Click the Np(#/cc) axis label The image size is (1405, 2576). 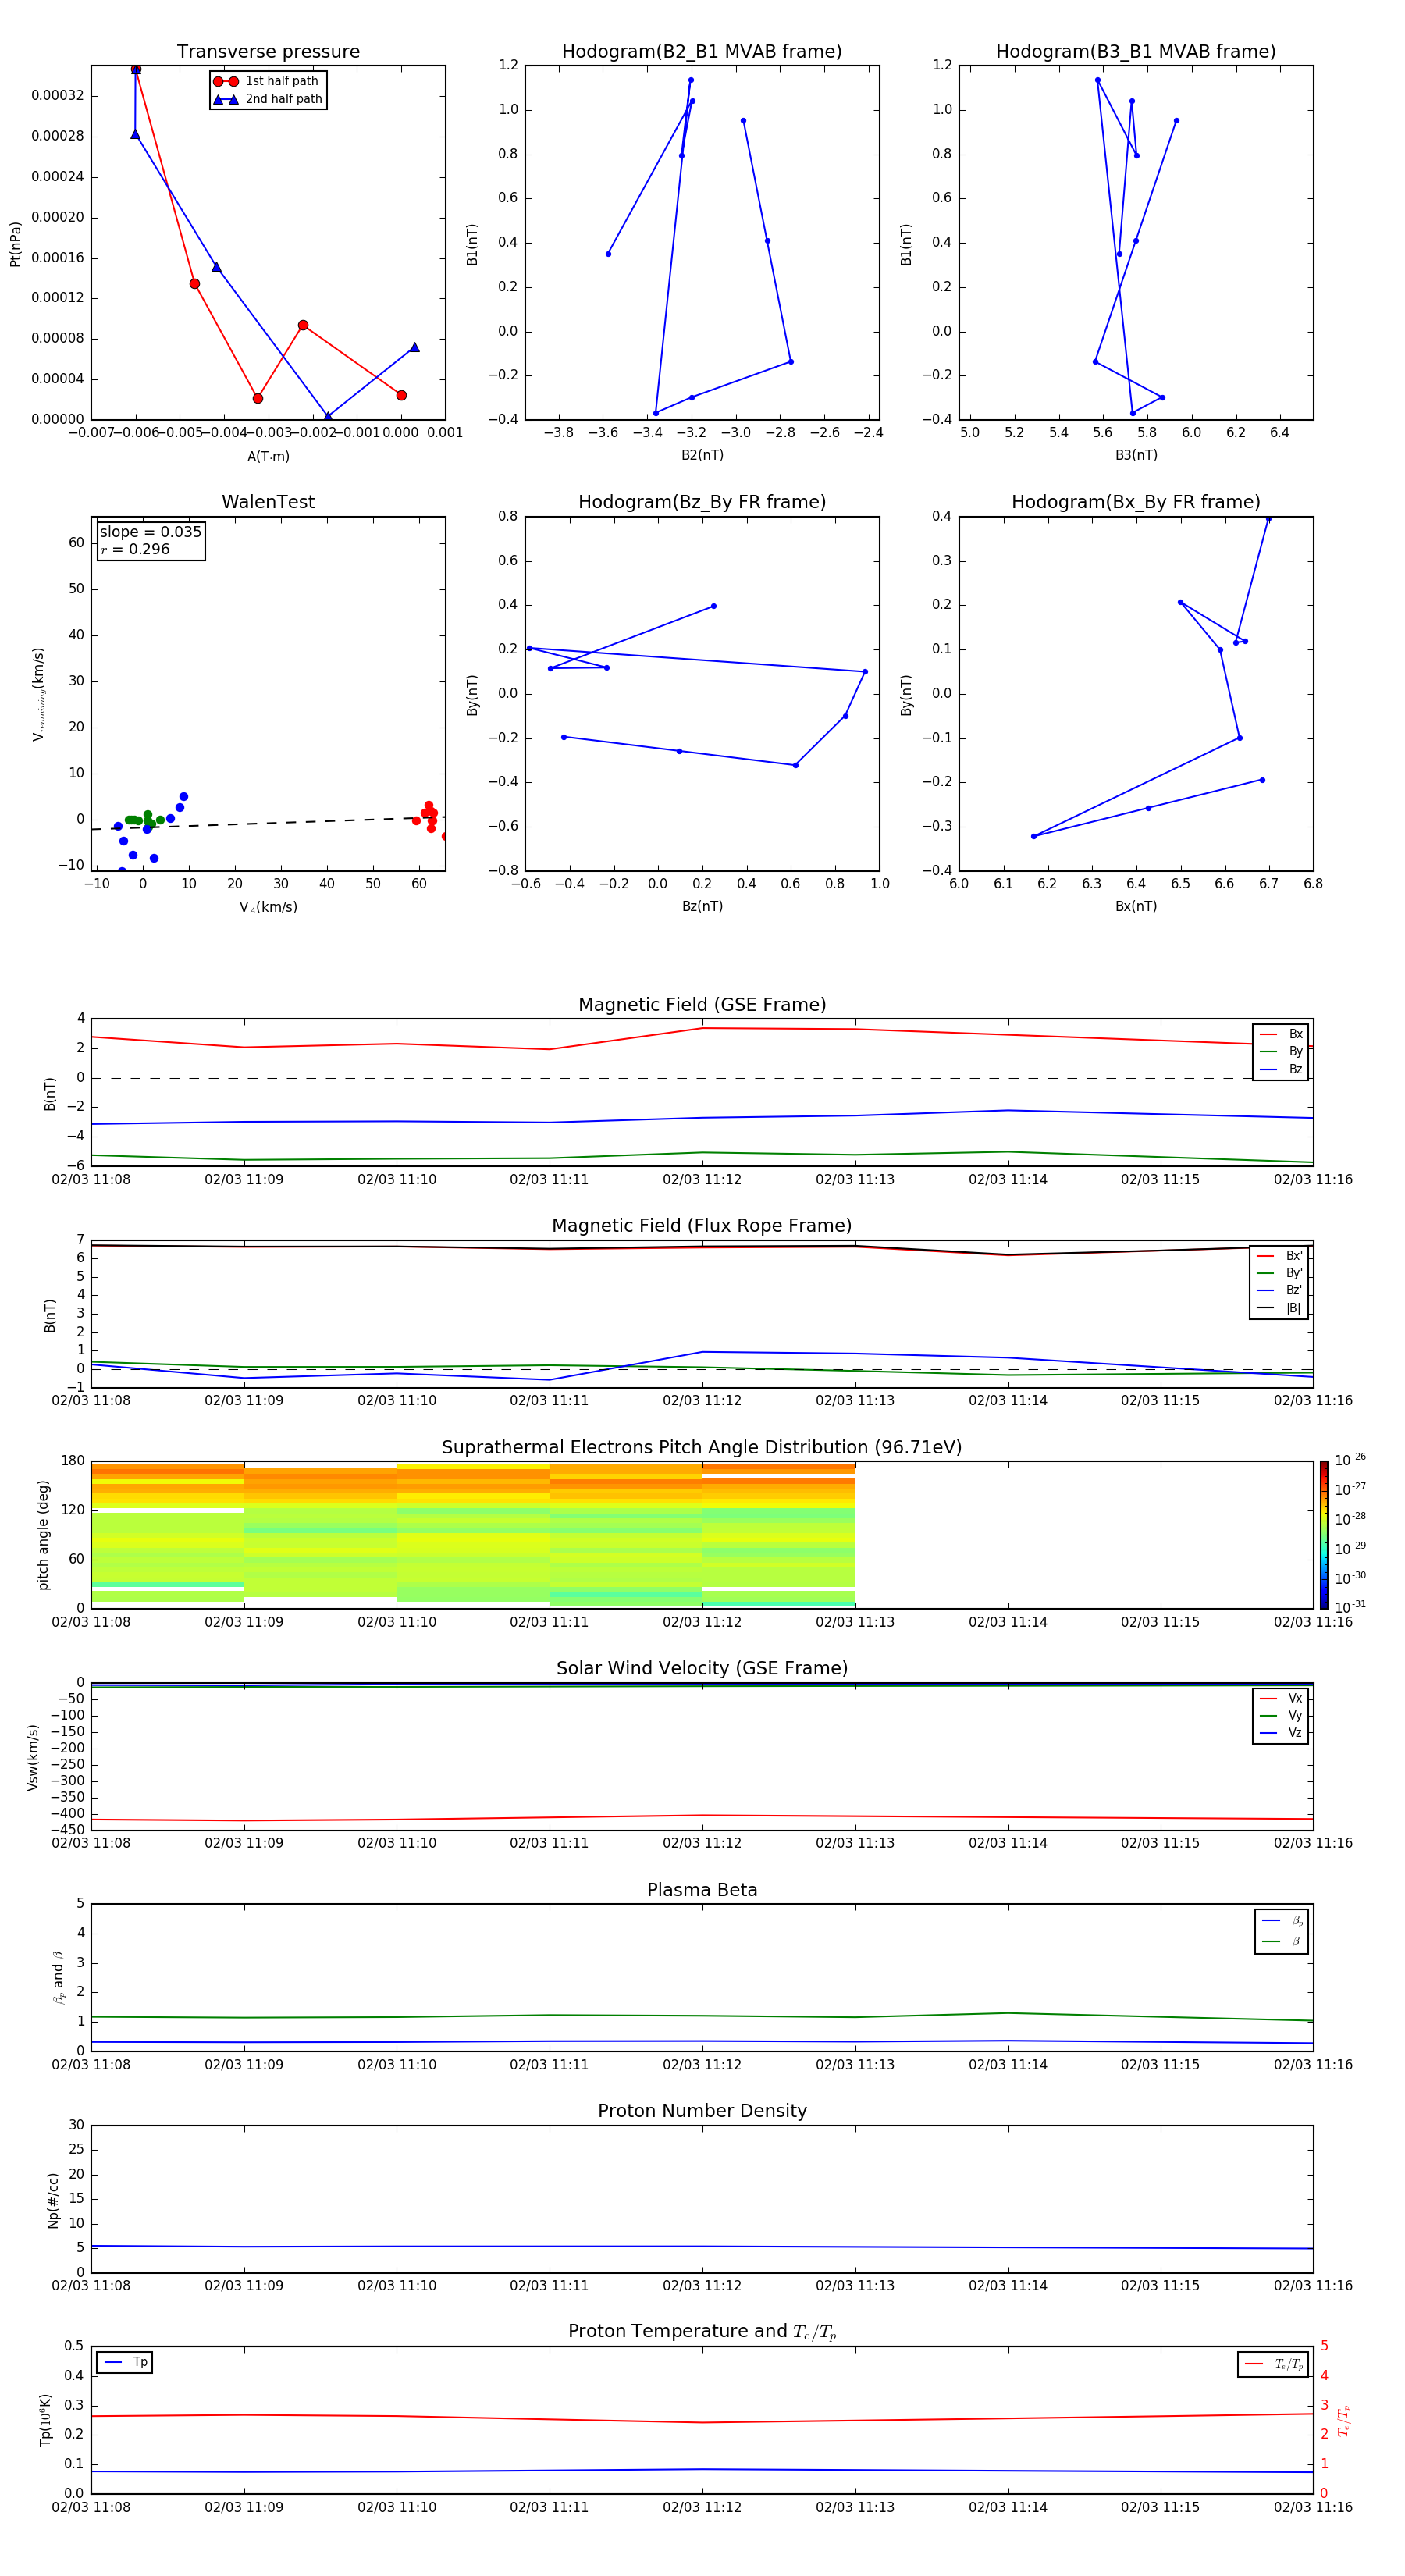53,2200
